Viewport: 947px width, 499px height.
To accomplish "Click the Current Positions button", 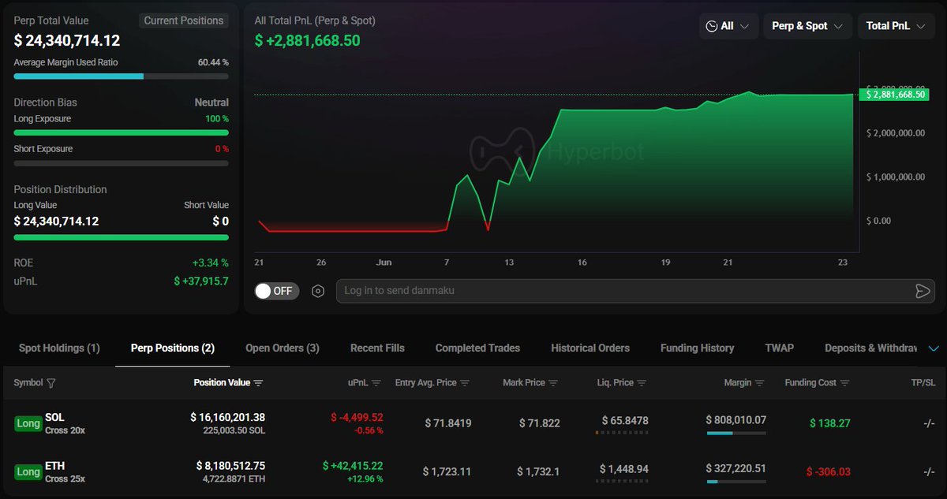I will (x=184, y=20).
